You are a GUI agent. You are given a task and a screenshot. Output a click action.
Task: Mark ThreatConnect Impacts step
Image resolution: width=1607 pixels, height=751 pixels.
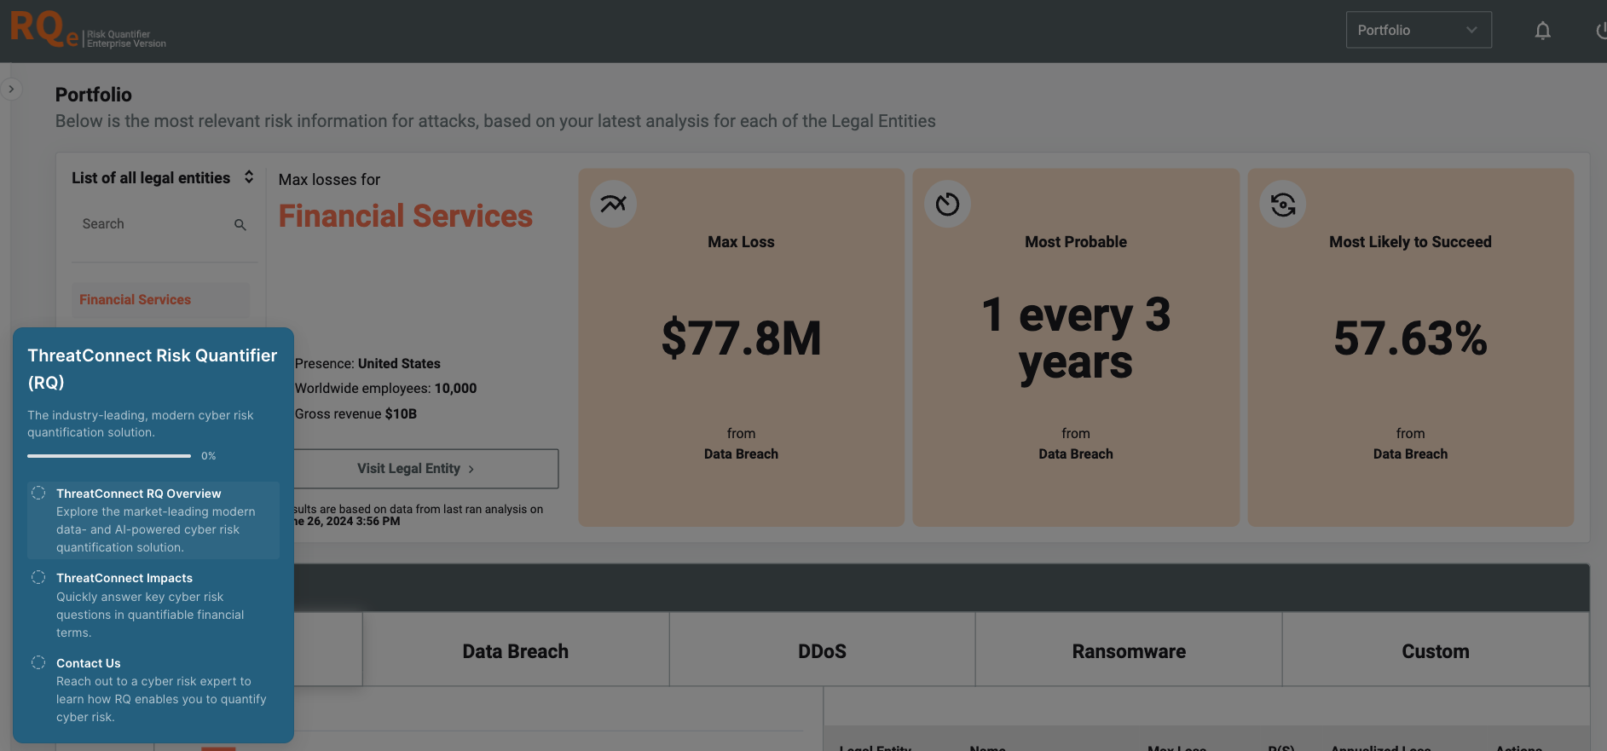tap(38, 577)
